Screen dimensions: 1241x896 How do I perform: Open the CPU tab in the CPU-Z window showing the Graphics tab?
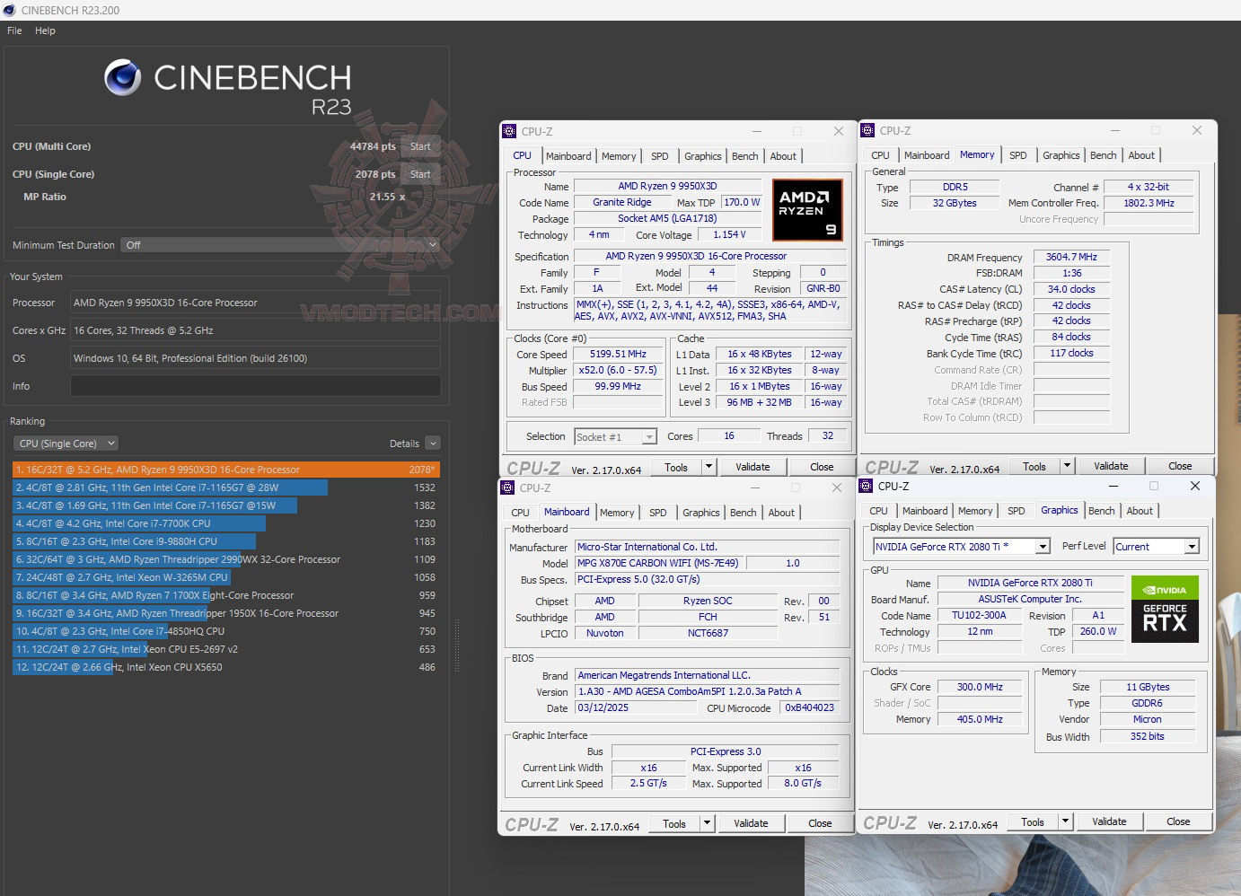coord(879,511)
